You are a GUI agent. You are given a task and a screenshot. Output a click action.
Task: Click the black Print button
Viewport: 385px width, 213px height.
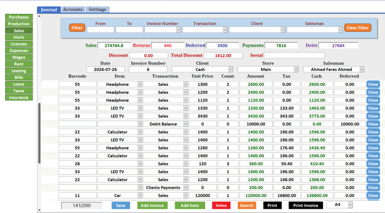pos(272,206)
